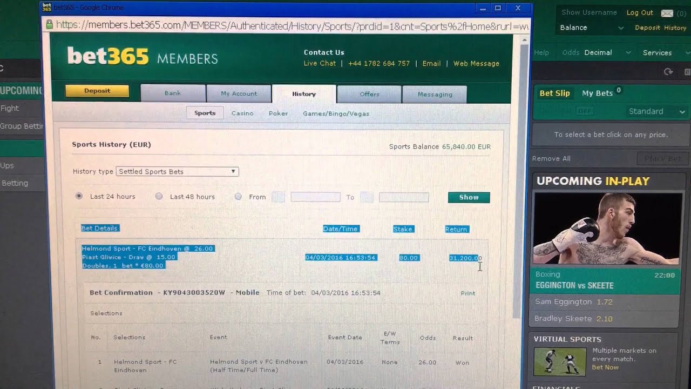691x389 pixels.
Task: Click the Chrome address bar URL
Action: pyautogui.click(x=292, y=25)
